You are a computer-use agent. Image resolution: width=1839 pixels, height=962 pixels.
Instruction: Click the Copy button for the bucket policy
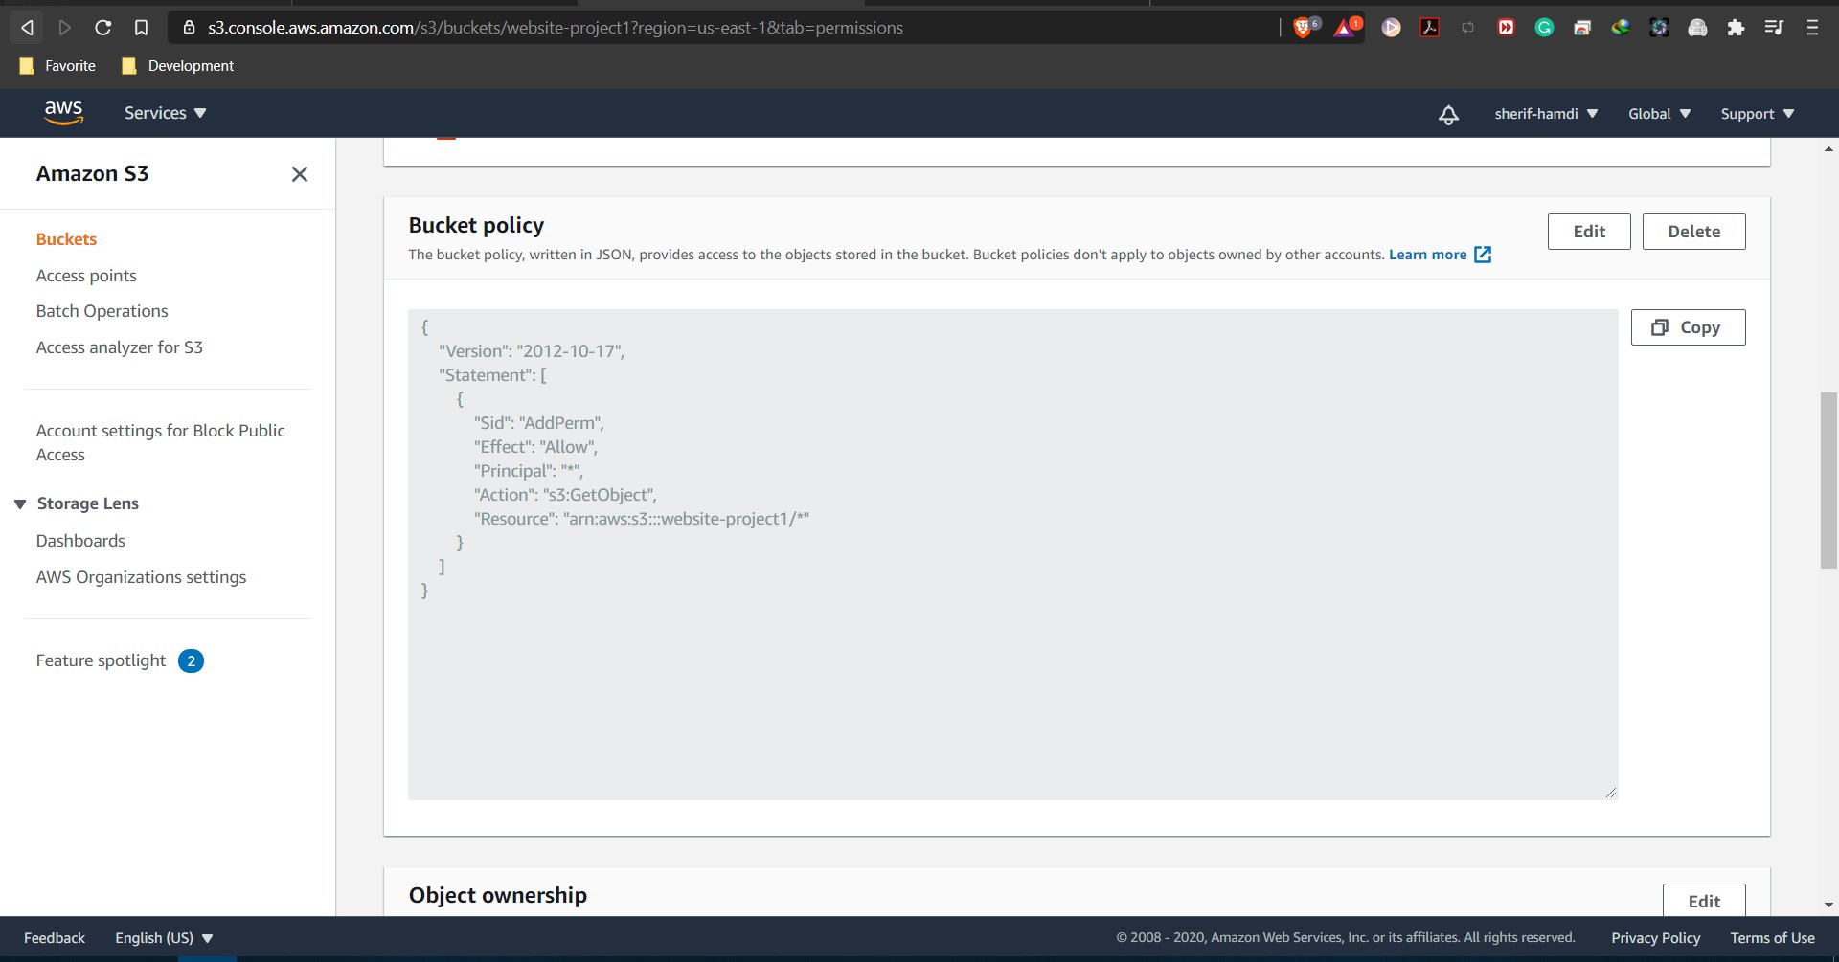[x=1688, y=326]
